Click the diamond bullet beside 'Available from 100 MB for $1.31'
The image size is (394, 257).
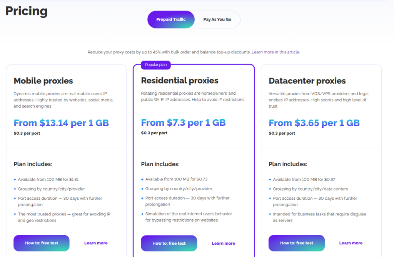[x=15, y=179]
